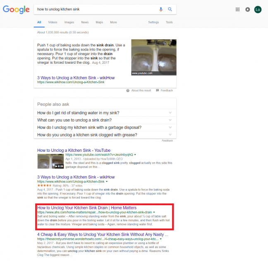Screen dimensions: 268x261
Task: Click the 'Rating: 86% - 37 votes' text
Action: [67, 186]
